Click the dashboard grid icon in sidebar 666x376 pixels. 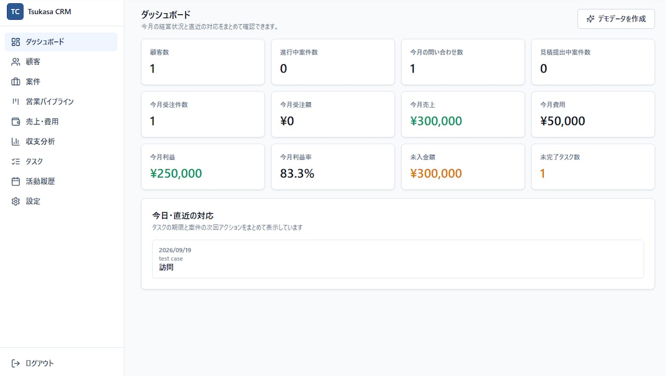(16, 42)
